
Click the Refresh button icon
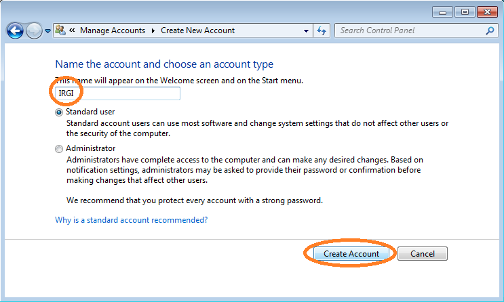pos(322,31)
